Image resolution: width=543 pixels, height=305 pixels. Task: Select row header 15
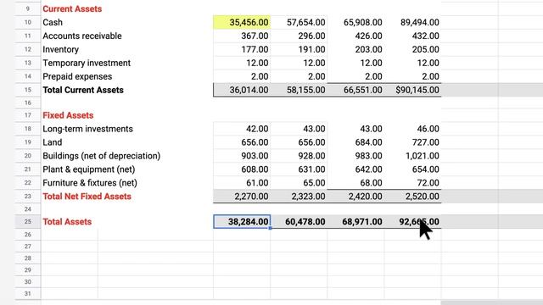pos(28,90)
